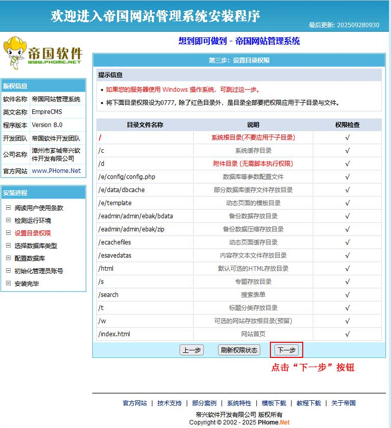Click 数据库等参数配置文件 description
This screenshot has height=428, width=391.
click(x=253, y=177)
